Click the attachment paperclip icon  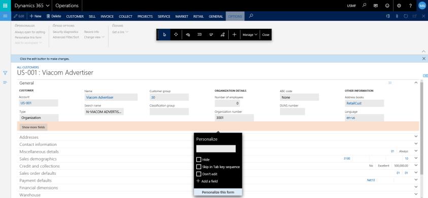pos(397,16)
